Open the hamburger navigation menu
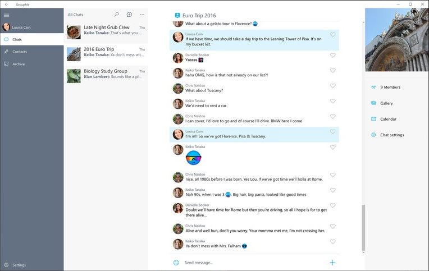 coord(7,15)
